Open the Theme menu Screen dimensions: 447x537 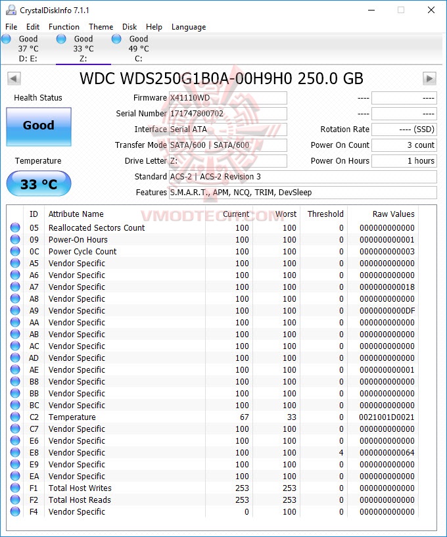(x=101, y=27)
